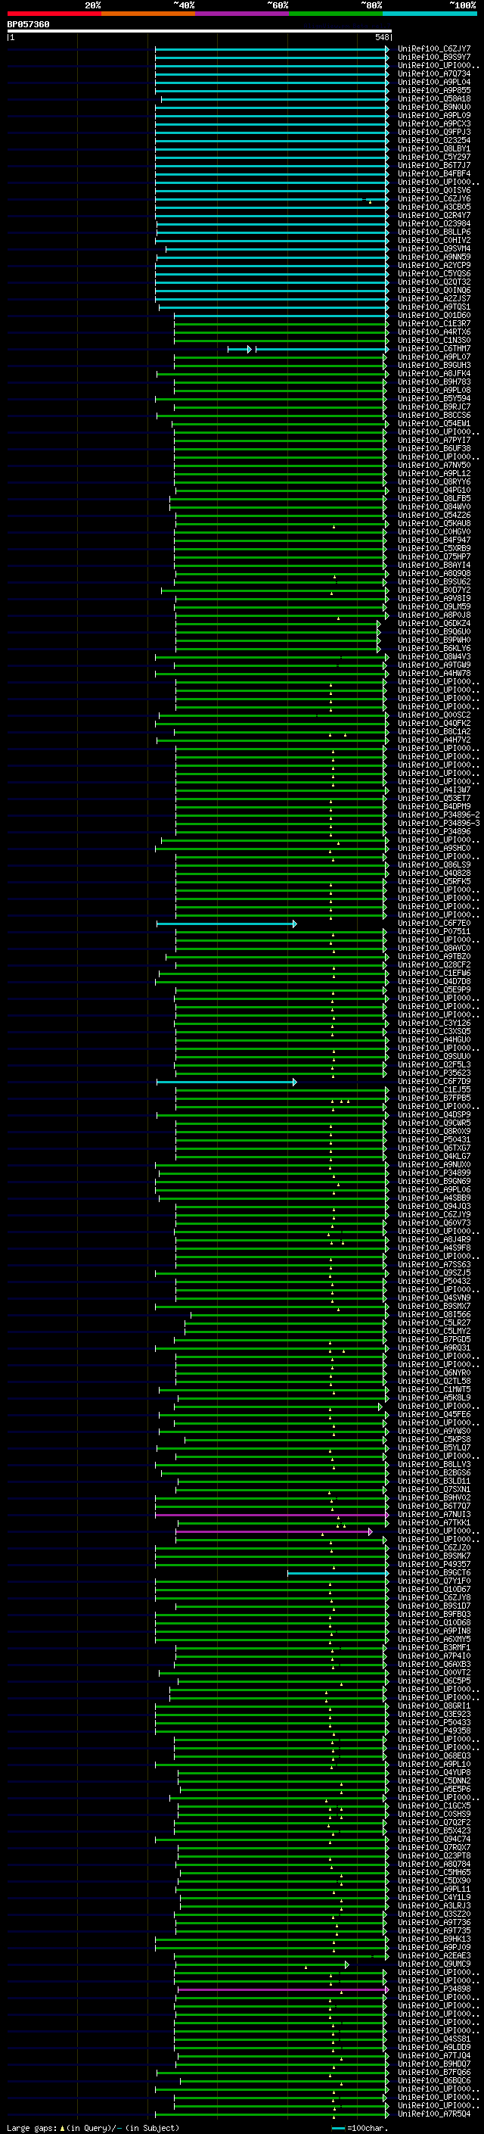Viewport: 484px width, 2134px height.
Task: Click the cyan alignment bar of UniRef100_C6F7D9
Action: [226, 1082]
